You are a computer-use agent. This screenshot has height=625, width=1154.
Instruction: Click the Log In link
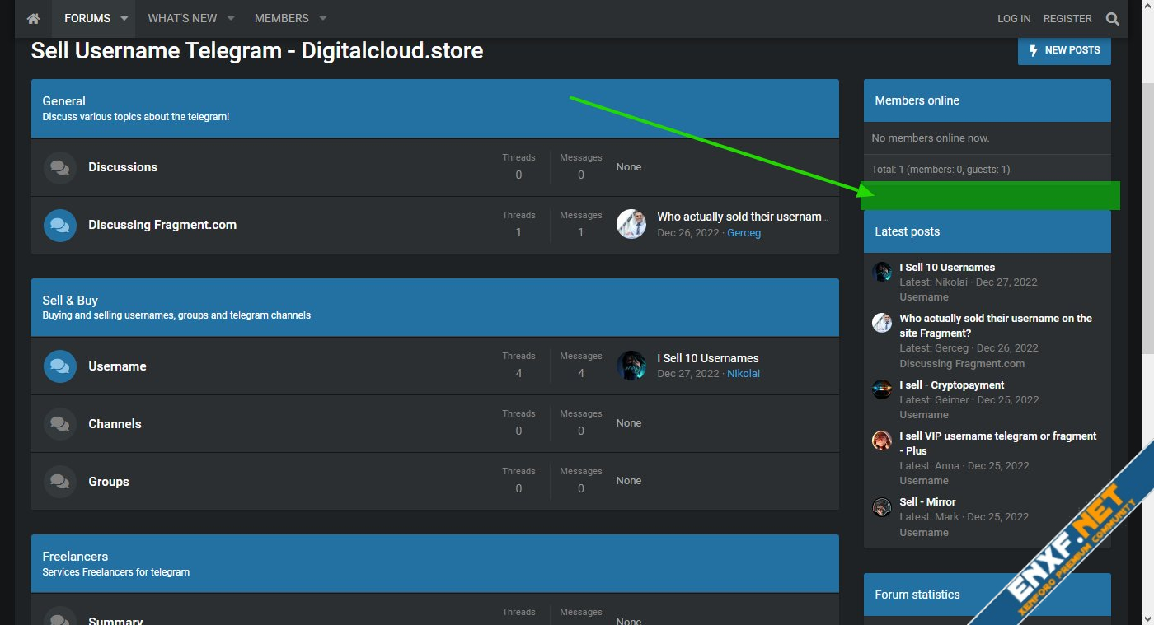pyautogui.click(x=1013, y=18)
